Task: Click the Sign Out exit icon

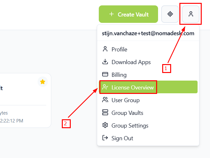Action: (x=105, y=138)
